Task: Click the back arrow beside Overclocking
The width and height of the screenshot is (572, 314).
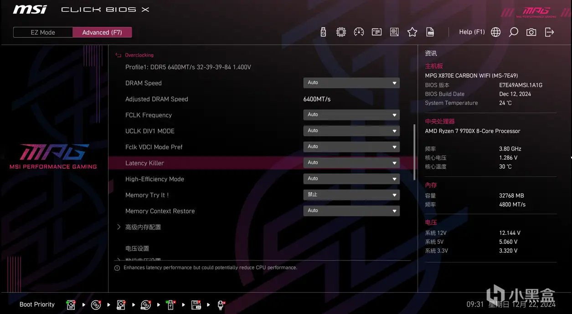Action: (x=119, y=55)
